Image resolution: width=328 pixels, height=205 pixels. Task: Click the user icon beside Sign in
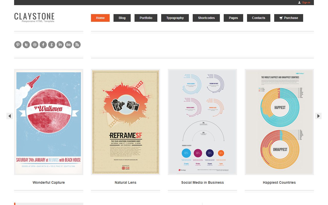pyautogui.click(x=299, y=3)
